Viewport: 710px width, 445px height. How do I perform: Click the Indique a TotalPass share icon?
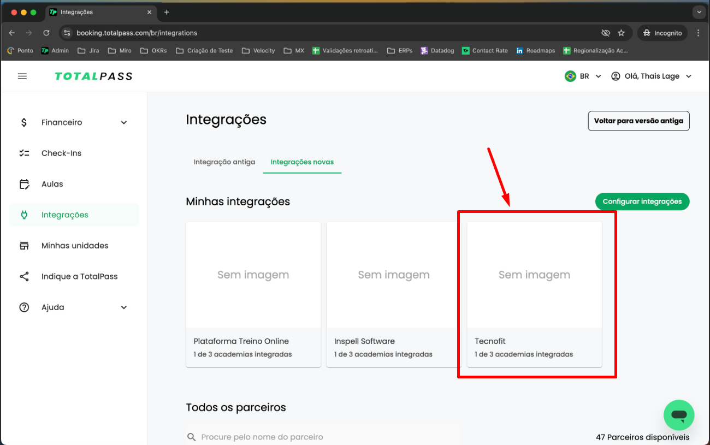pyautogui.click(x=24, y=276)
